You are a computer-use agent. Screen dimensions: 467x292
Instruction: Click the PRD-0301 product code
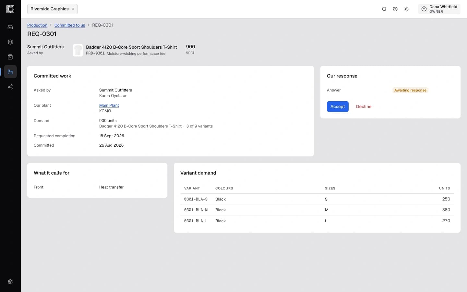pos(95,53)
